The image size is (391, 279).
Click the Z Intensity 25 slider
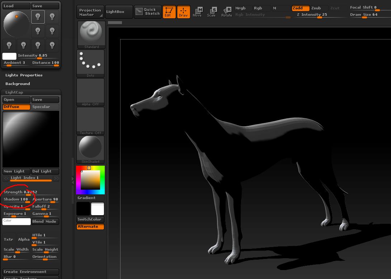(x=319, y=15)
